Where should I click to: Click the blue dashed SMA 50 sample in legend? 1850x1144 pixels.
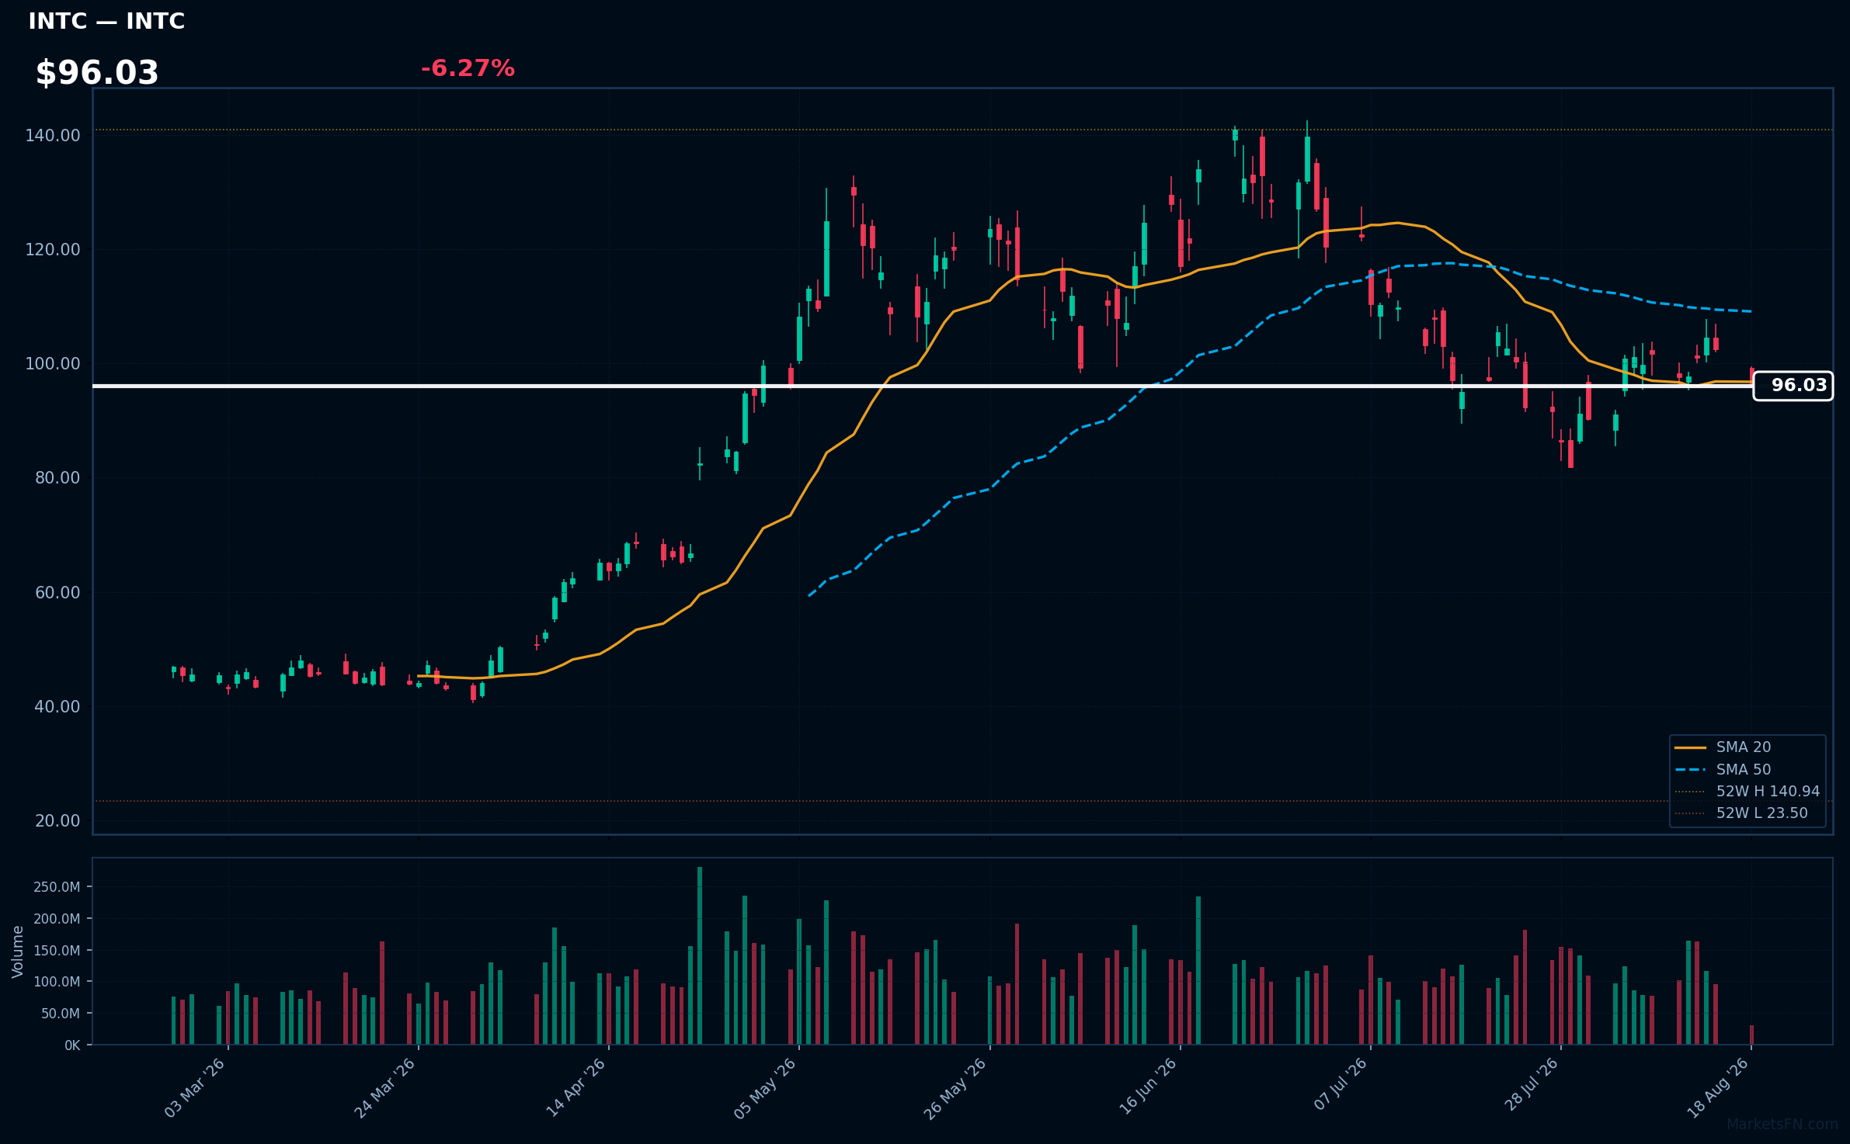pyautogui.click(x=1691, y=770)
